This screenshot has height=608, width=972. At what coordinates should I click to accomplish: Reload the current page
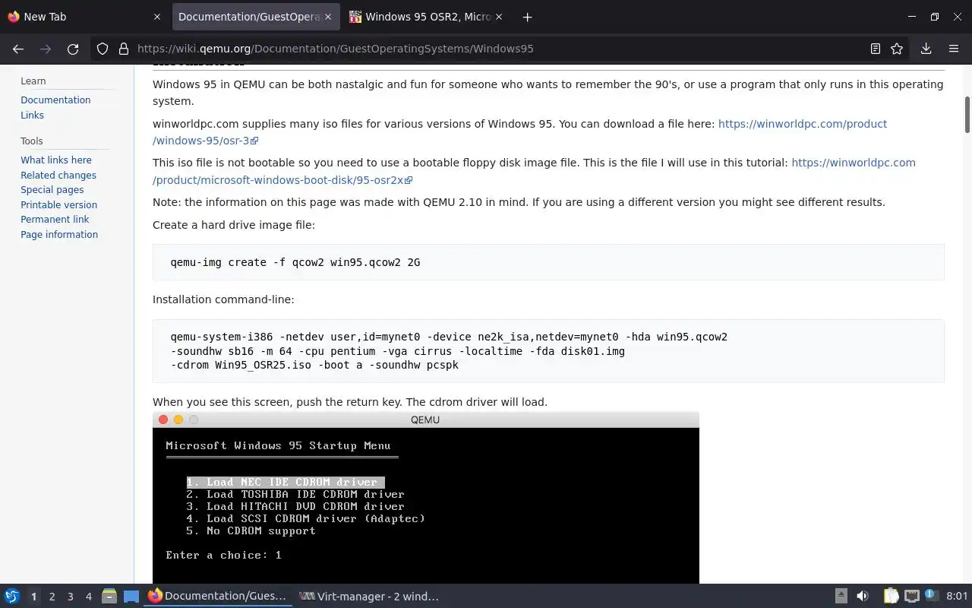pyautogui.click(x=73, y=49)
